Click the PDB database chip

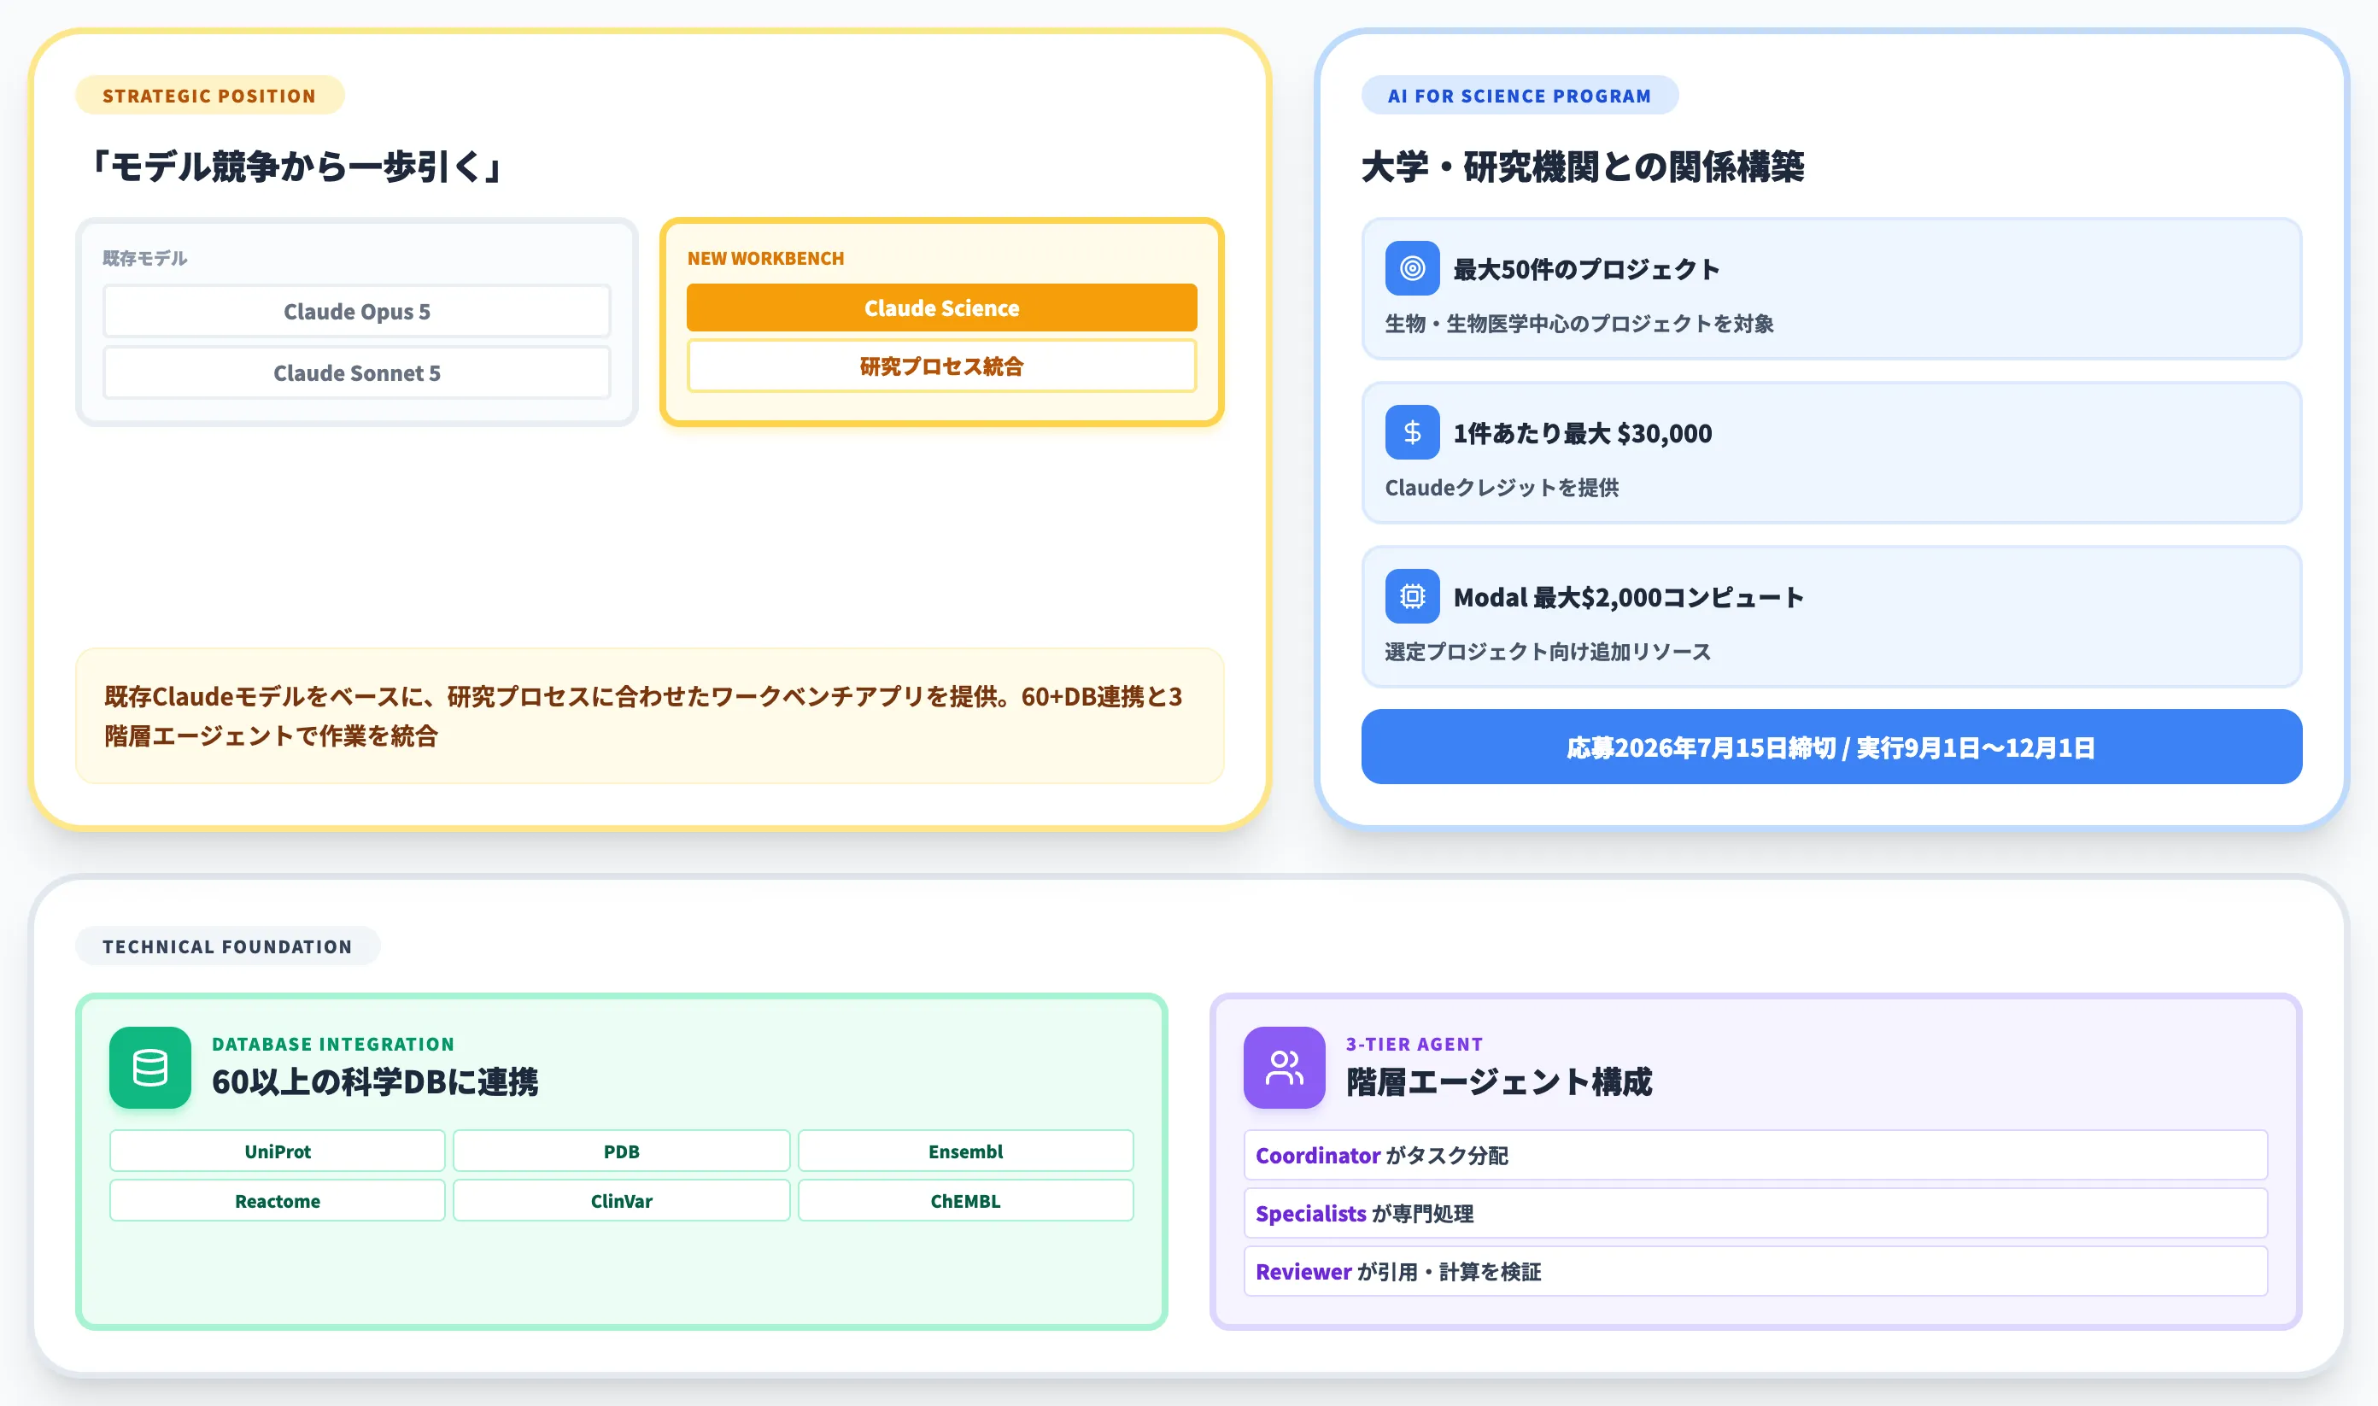[x=621, y=1151]
